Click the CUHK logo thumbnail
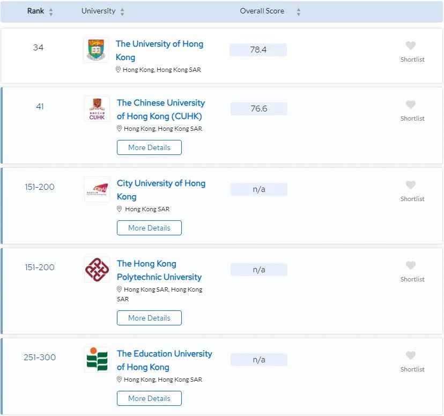444x416 pixels. click(x=97, y=109)
